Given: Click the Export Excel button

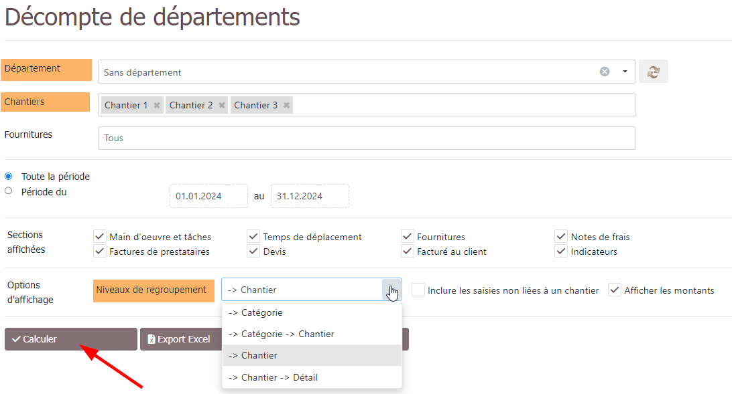Looking at the screenshot, I should tap(180, 339).
